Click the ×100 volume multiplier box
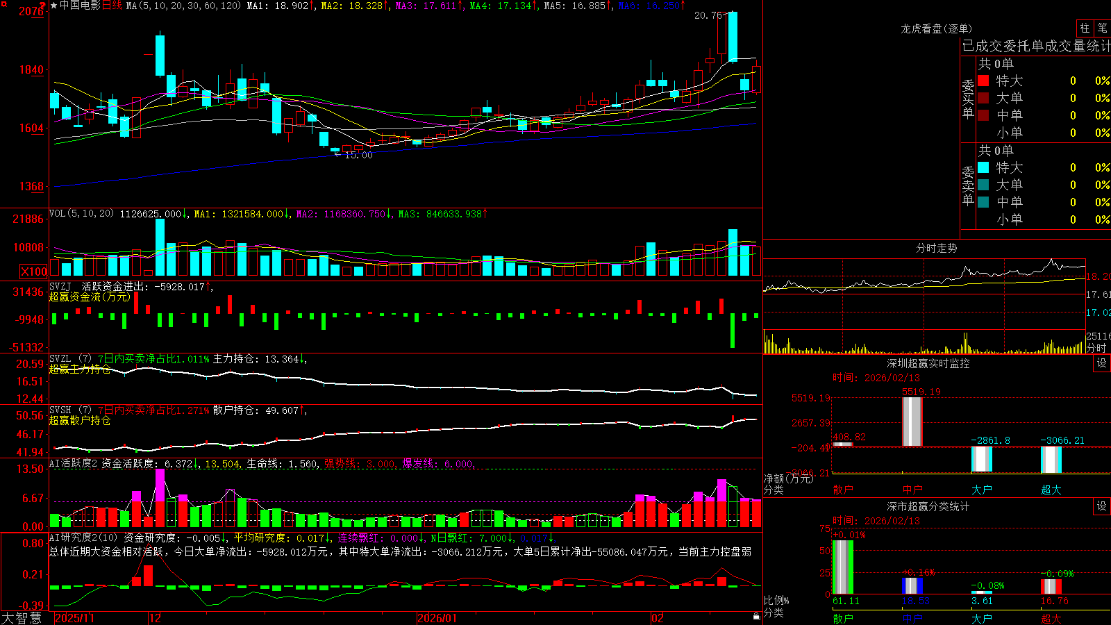The height and width of the screenshot is (625, 1111). (x=34, y=272)
